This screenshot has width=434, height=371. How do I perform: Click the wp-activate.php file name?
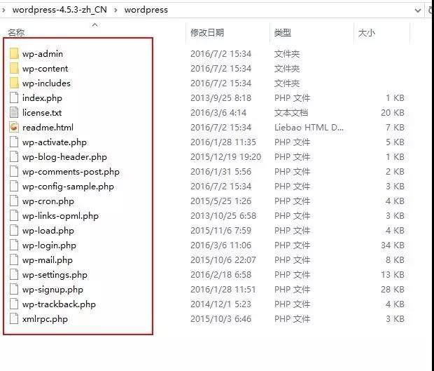[x=55, y=142]
